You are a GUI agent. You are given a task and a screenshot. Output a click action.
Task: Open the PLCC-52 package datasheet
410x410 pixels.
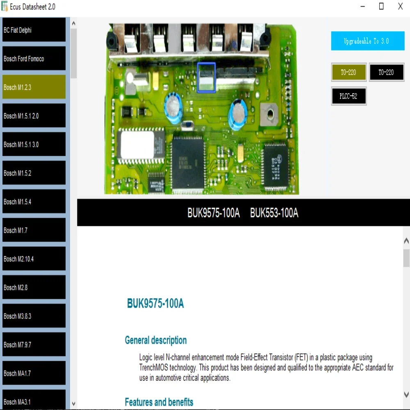(x=348, y=96)
